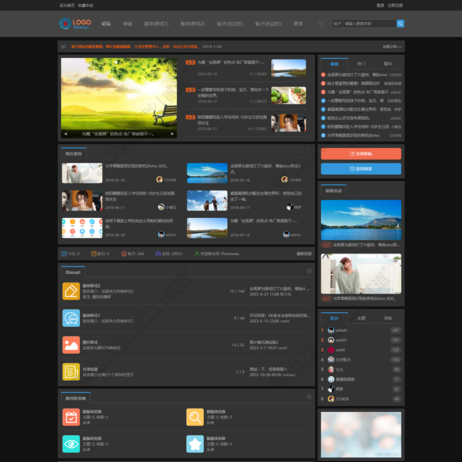The height and width of the screenshot is (462, 462).
Task: Open the 图片样式 forum picture icon
Action: [71, 345]
